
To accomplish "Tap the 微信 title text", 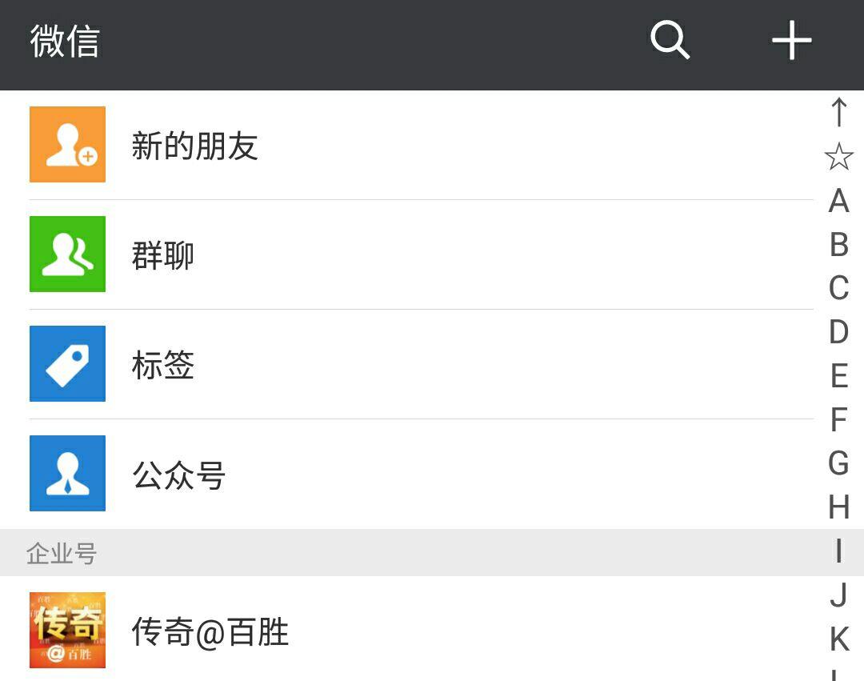I will click(65, 41).
